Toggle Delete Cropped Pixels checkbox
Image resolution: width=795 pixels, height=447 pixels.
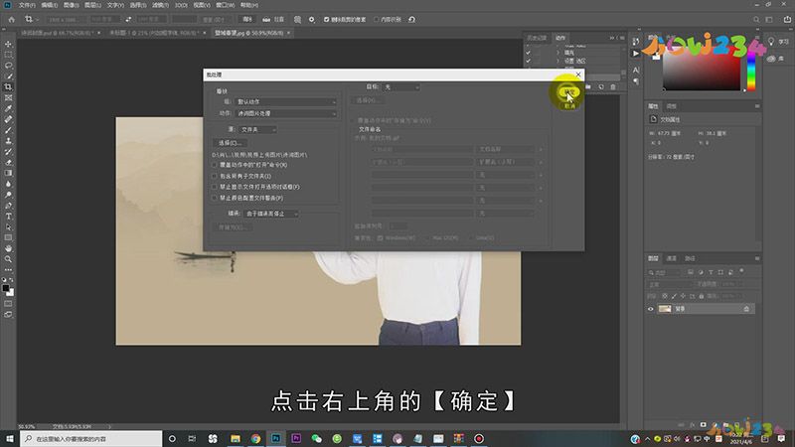click(x=326, y=19)
